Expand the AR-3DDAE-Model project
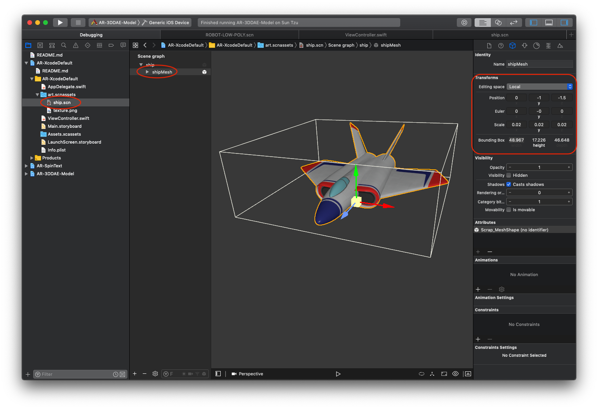Screen dimensions: 598x409 [x=26, y=174]
